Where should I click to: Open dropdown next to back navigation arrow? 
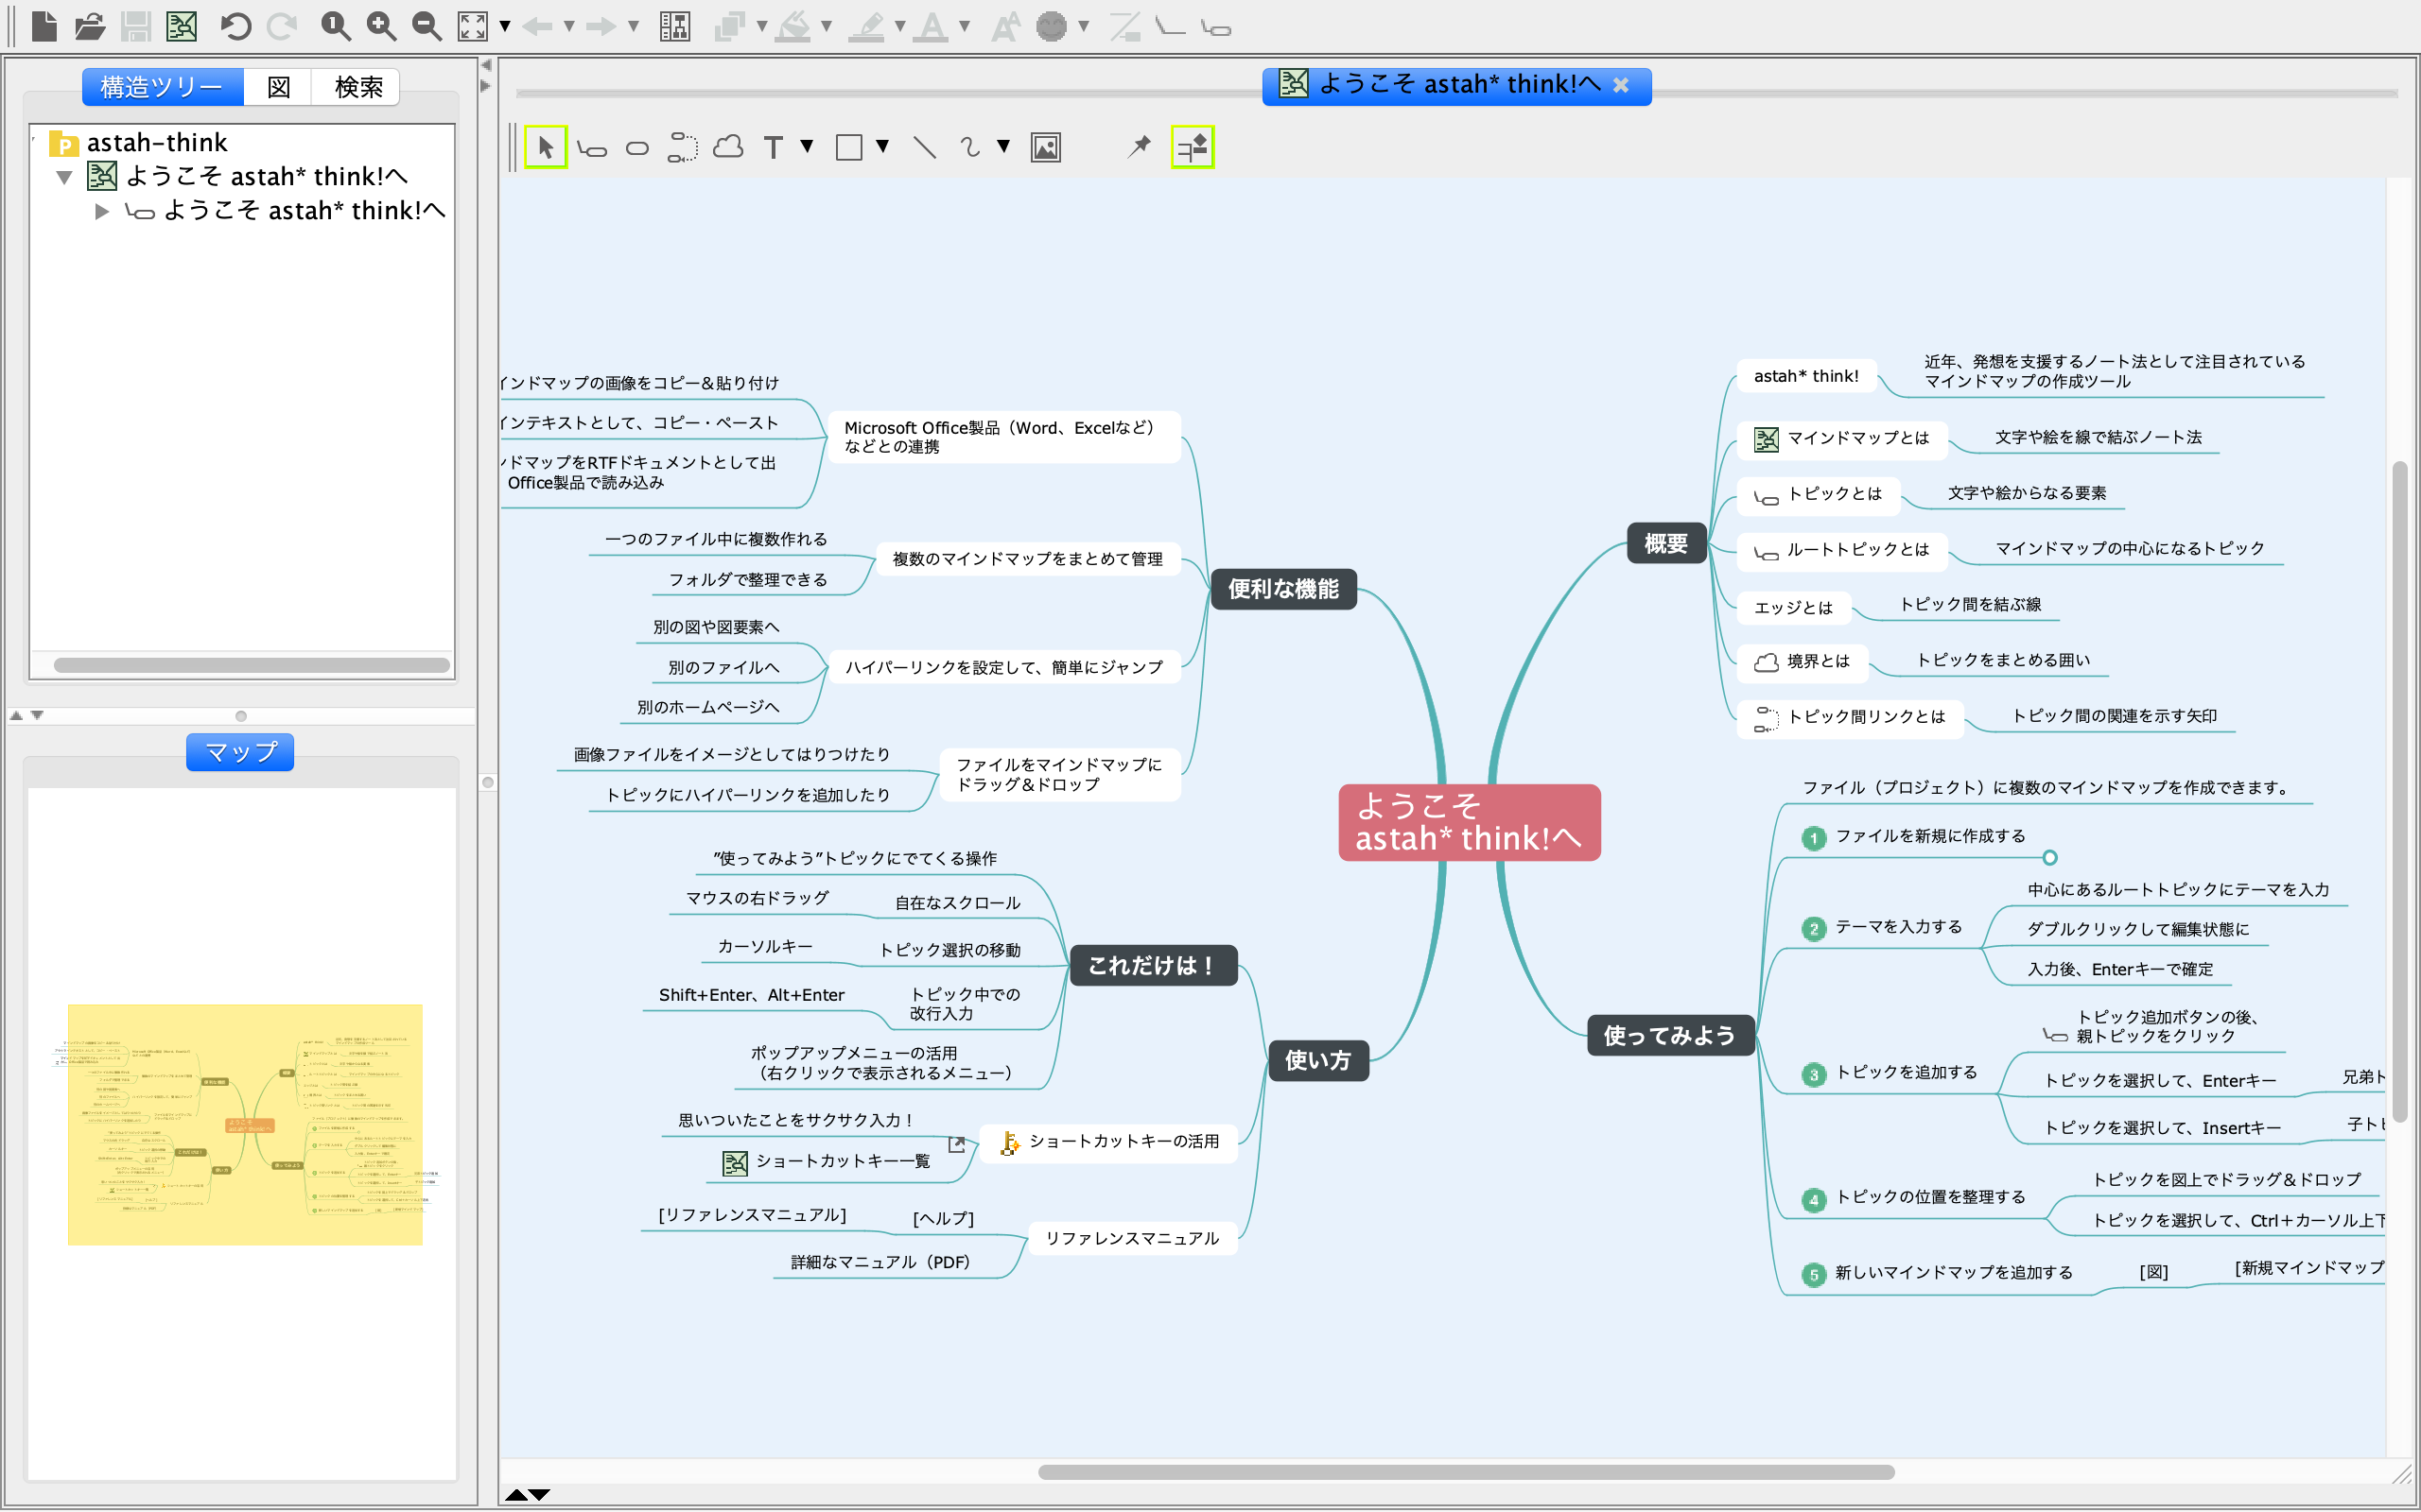point(569,26)
